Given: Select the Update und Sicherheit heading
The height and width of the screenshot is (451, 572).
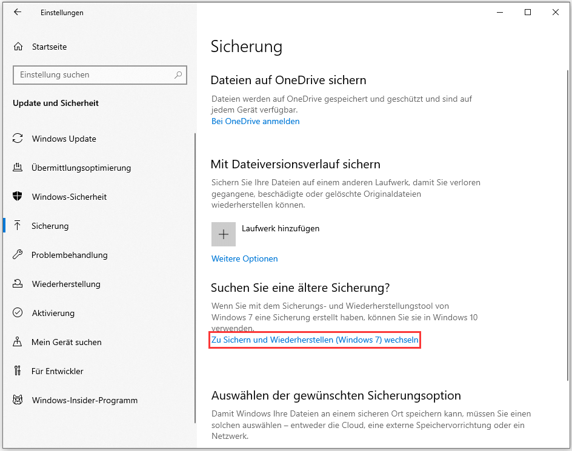Looking at the screenshot, I should (x=55, y=103).
